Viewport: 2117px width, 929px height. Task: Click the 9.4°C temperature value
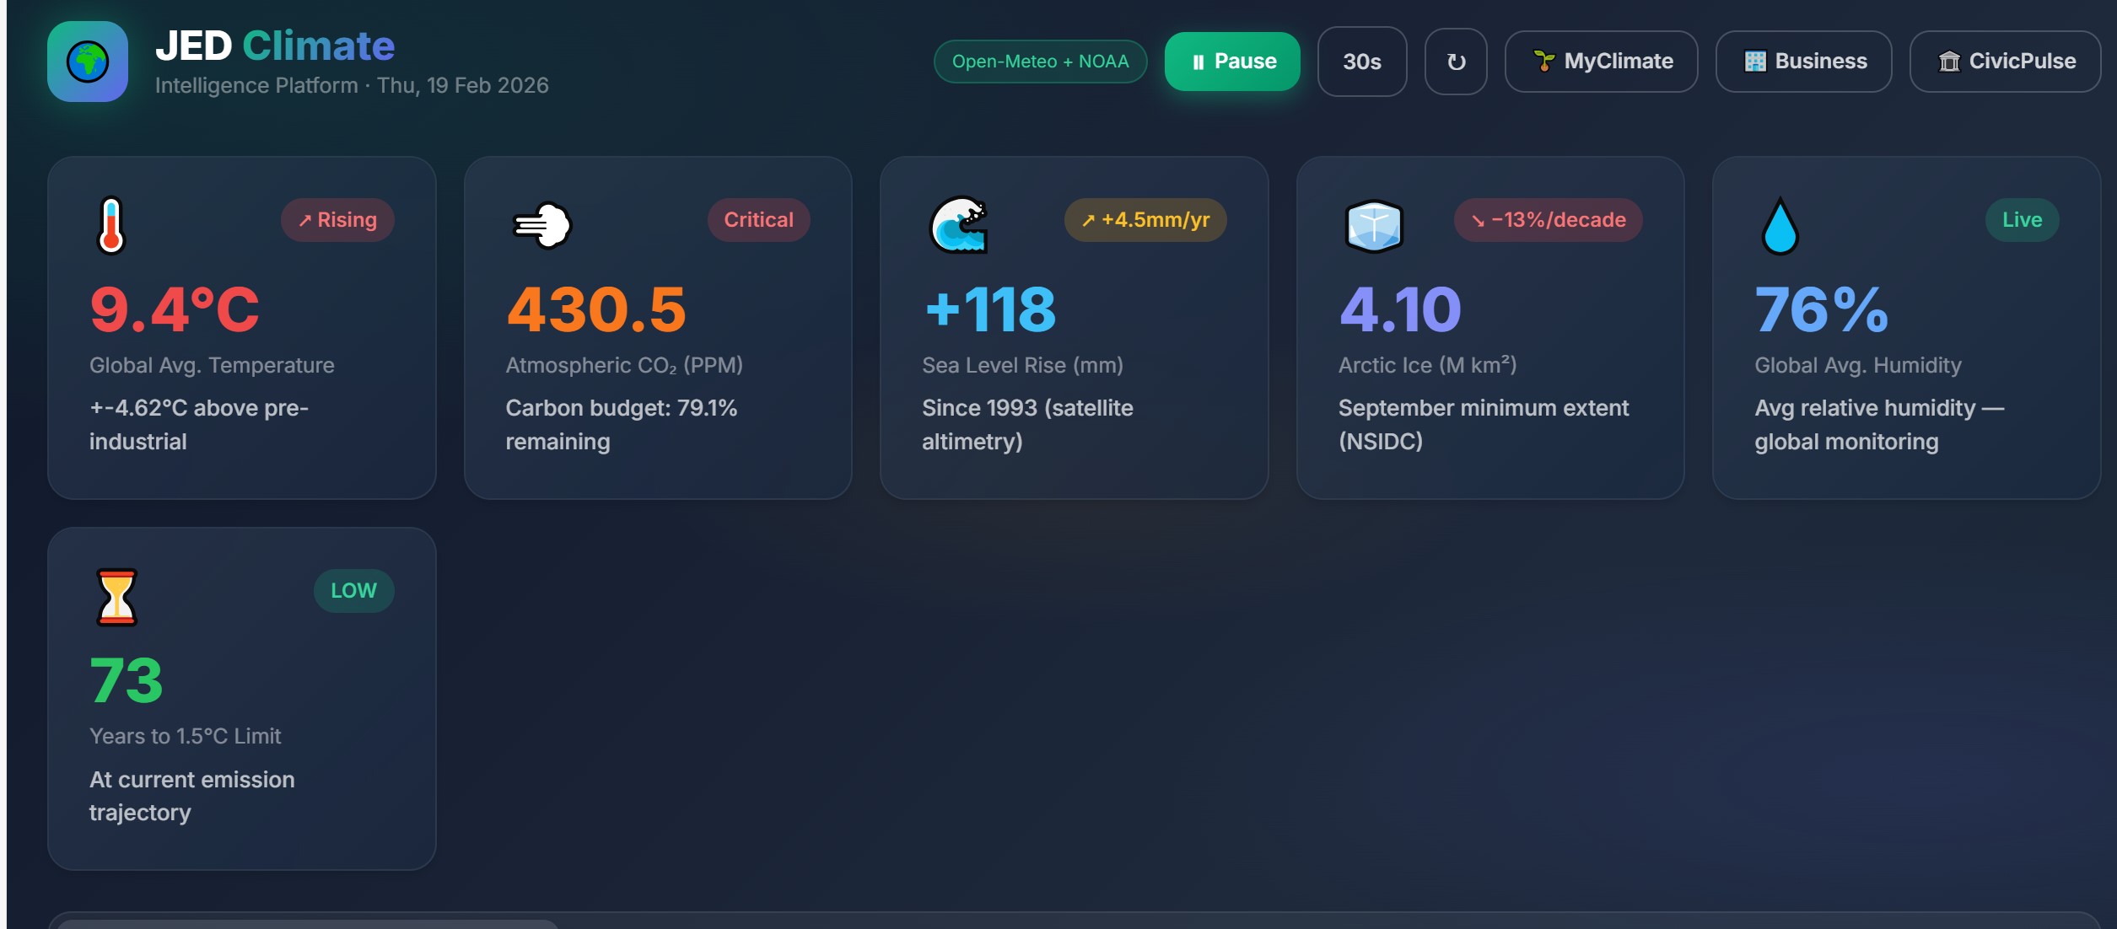click(x=175, y=309)
